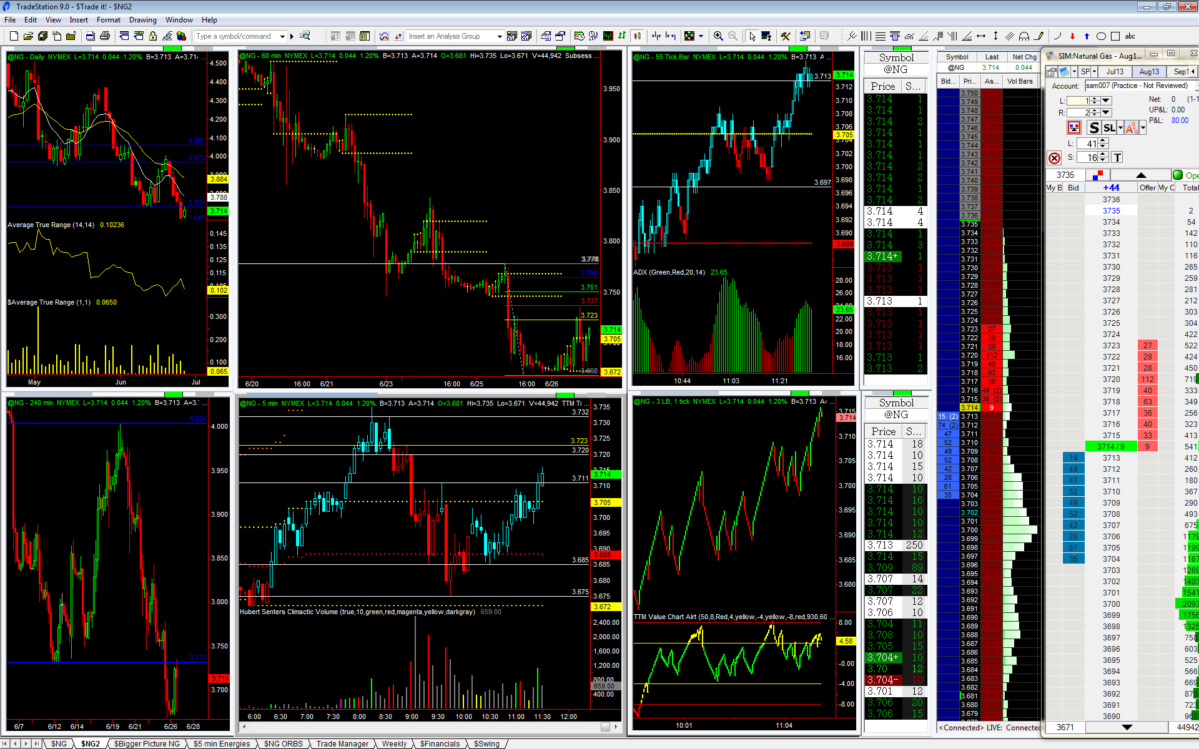
Task: Click the cancel-all orders red X icon
Action: [x=1054, y=158]
